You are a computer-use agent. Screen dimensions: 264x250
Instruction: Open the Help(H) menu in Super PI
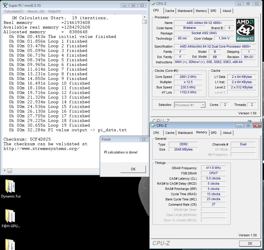click(x=54, y=11)
